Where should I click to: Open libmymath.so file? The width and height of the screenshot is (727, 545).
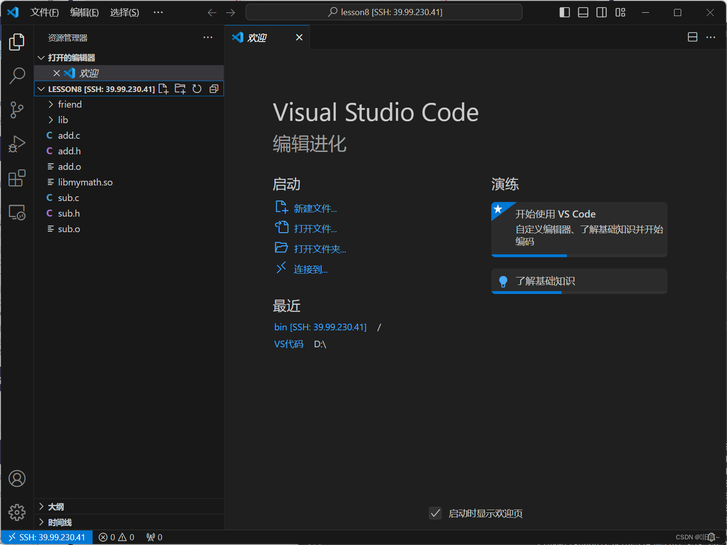click(129, 182)
